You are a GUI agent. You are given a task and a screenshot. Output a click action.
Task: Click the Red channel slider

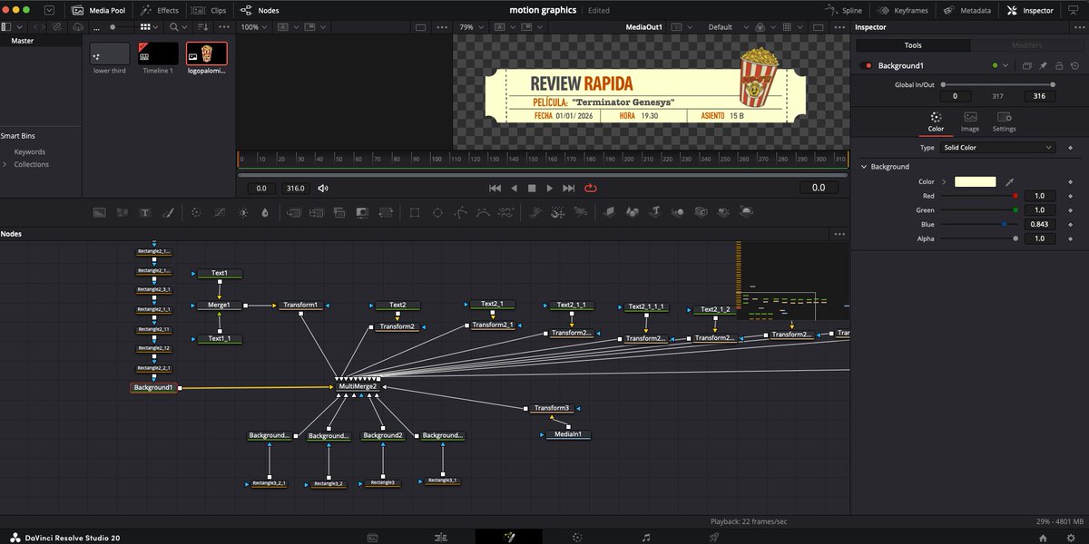978,196
